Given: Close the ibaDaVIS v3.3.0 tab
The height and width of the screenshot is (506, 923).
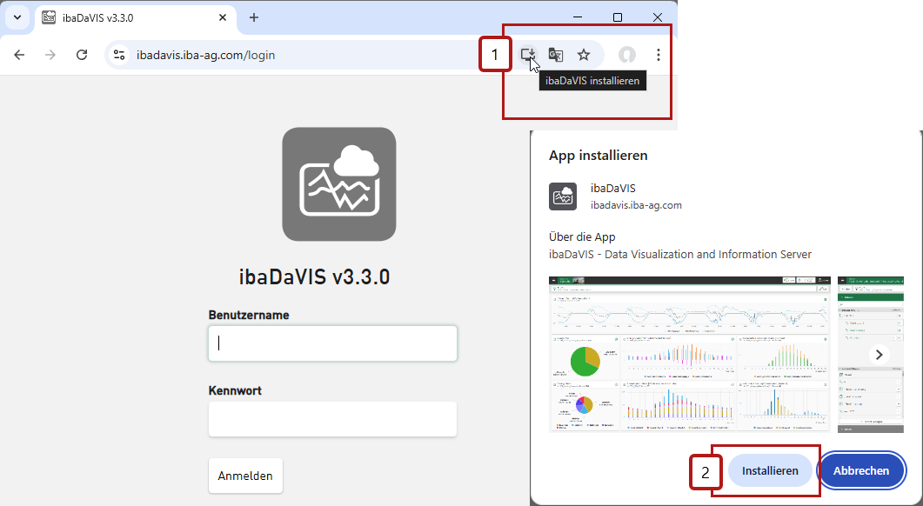Looking at the screenshot, I should click(x=223, y=17).
